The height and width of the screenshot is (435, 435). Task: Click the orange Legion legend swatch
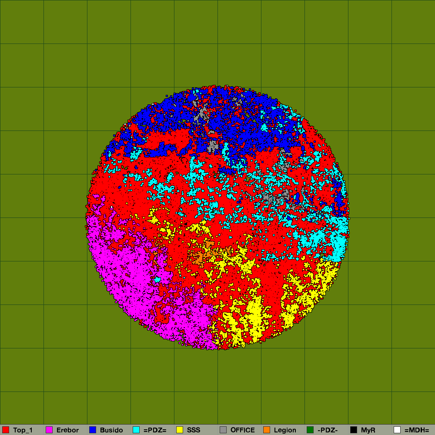[267, 430]
